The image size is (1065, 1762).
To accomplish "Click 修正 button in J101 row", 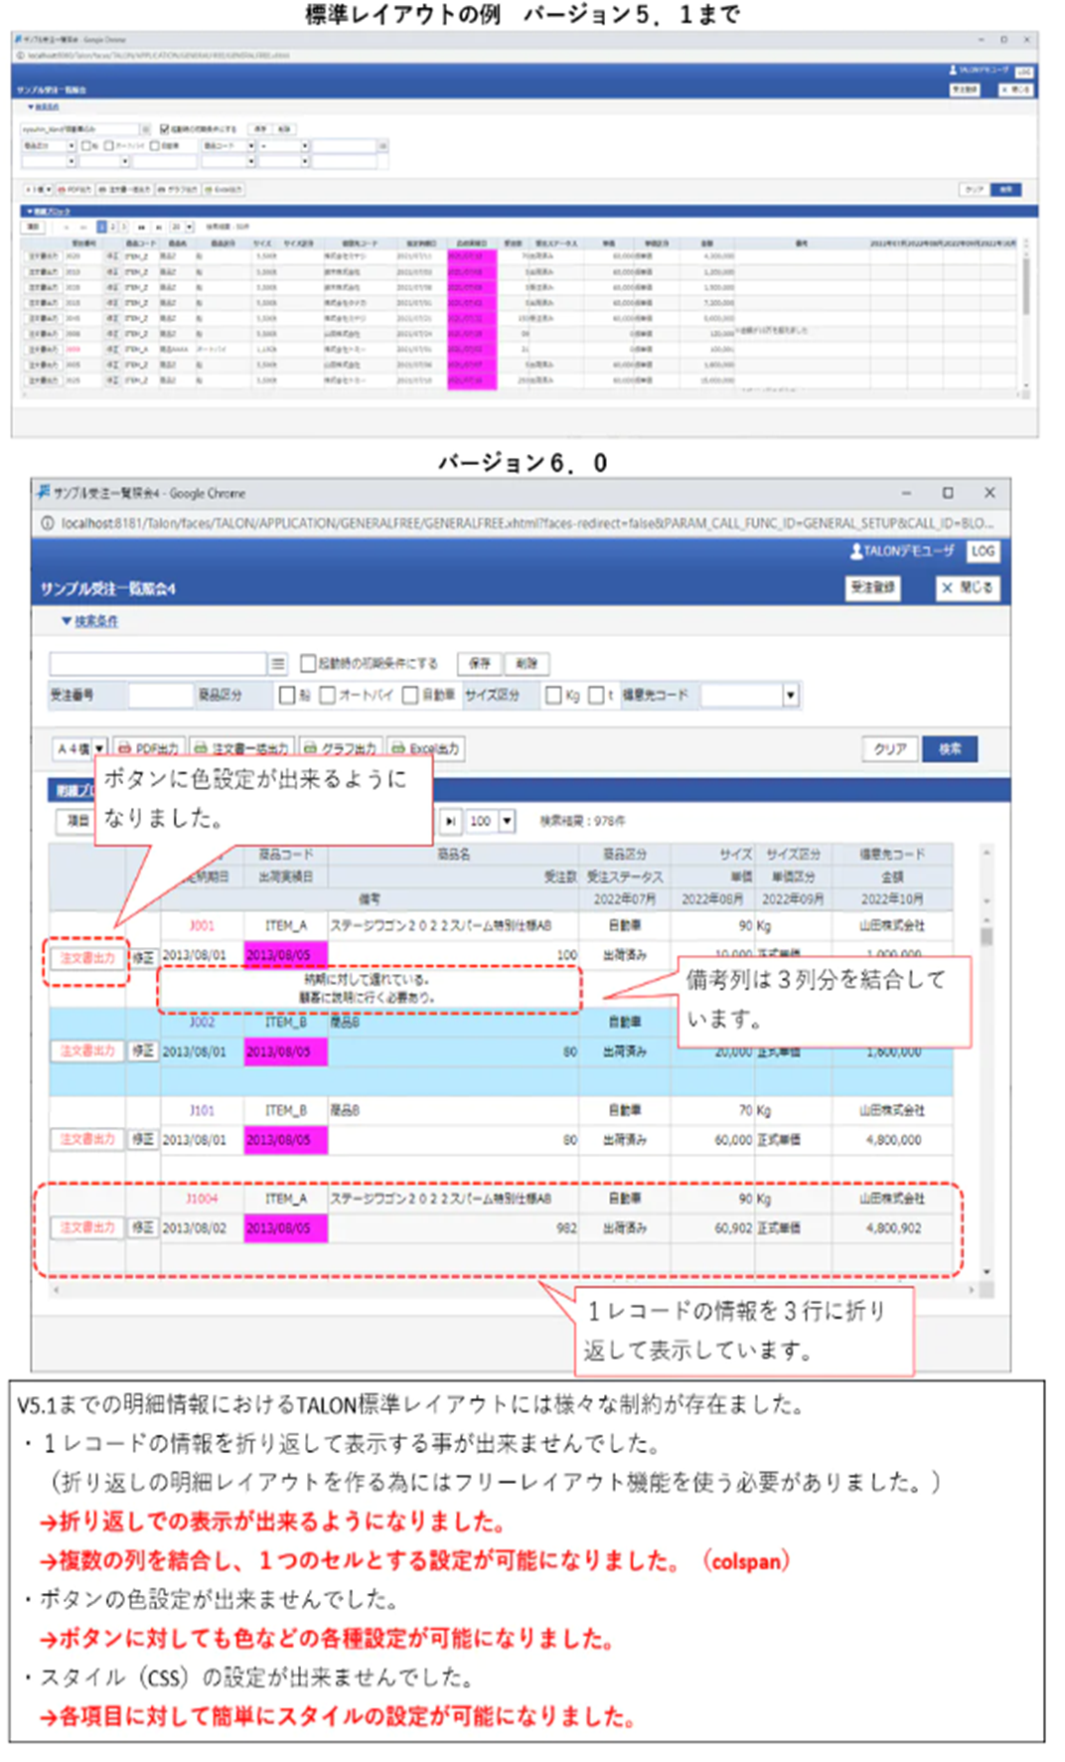I will pyautogui.click(x=143, y=1139).
